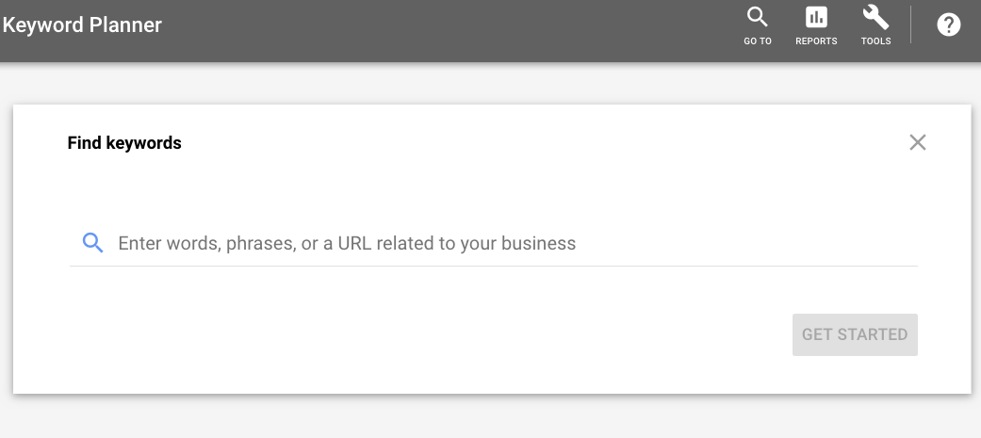This screenshot has width=981, height=438.
Task: Open the Help question mark icon
Action: pyautogui.click(x=948, y=25)
